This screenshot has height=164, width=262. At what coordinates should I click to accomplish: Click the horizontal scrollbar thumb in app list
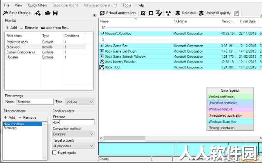[x=124, y=138]
